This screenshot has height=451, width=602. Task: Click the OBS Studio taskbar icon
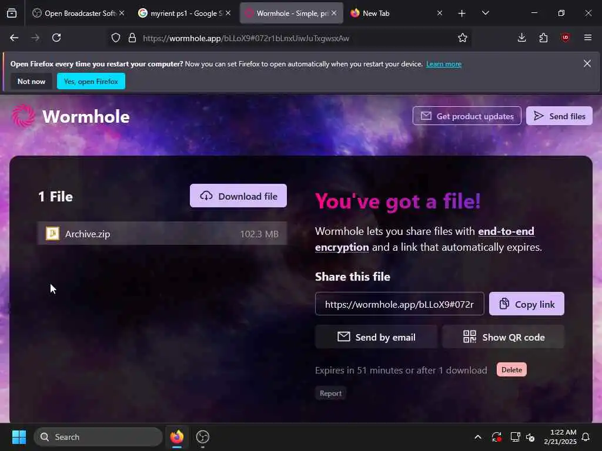point(203,437)
